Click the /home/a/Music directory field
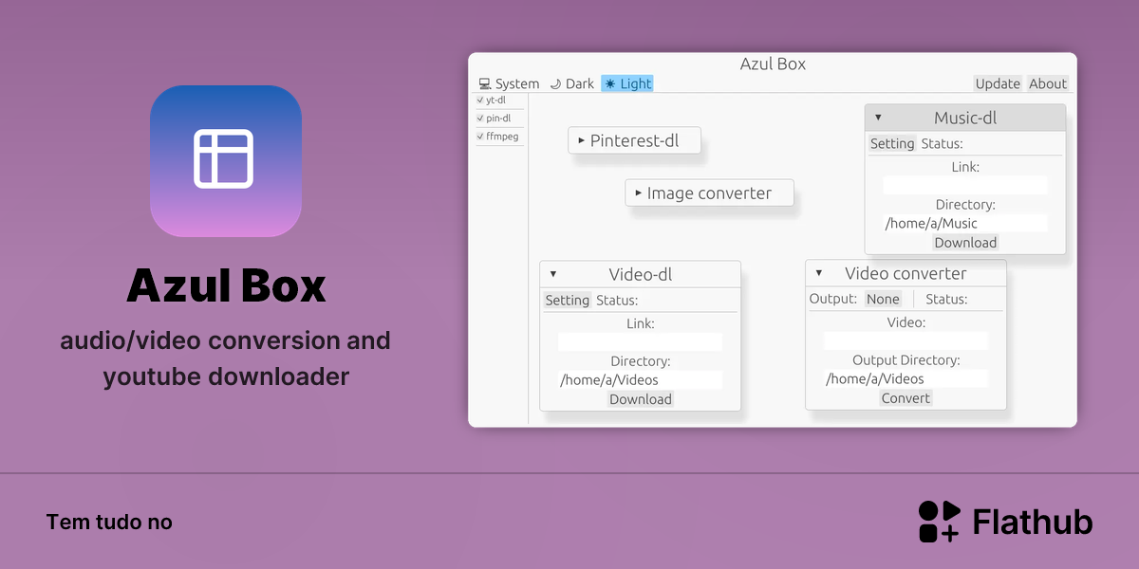Screen dimensions: 1139x569 click(x=965, y=223)
